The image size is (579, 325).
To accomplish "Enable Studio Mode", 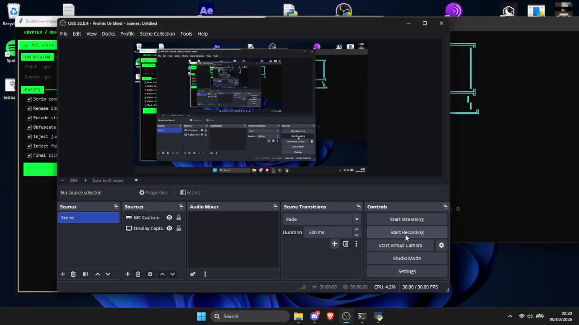I will coord(407,258).
